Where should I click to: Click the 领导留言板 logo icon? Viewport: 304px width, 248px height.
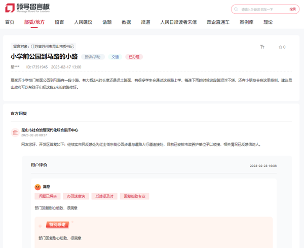tap(10, 8)
